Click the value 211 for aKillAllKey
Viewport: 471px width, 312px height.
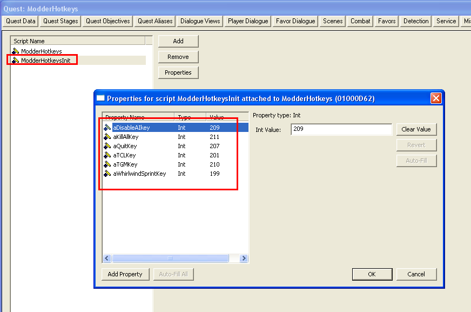[214, 137]
